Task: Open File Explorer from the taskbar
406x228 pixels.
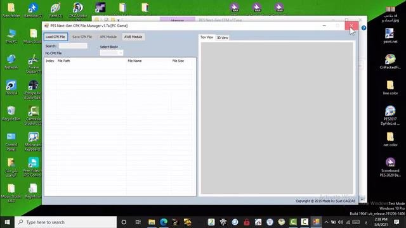Action: 152,222
